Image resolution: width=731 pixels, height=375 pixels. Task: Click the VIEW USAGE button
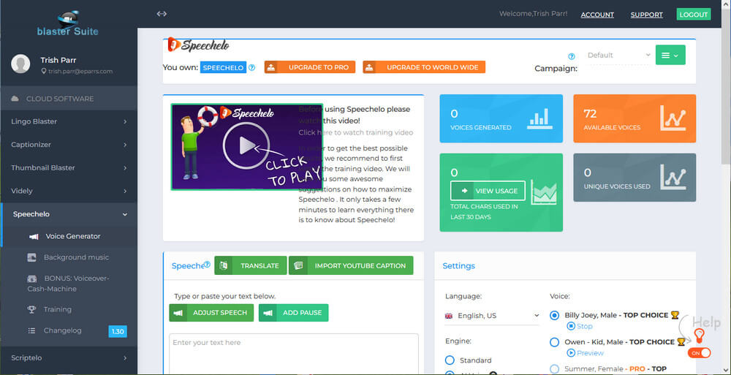[488, 191]
